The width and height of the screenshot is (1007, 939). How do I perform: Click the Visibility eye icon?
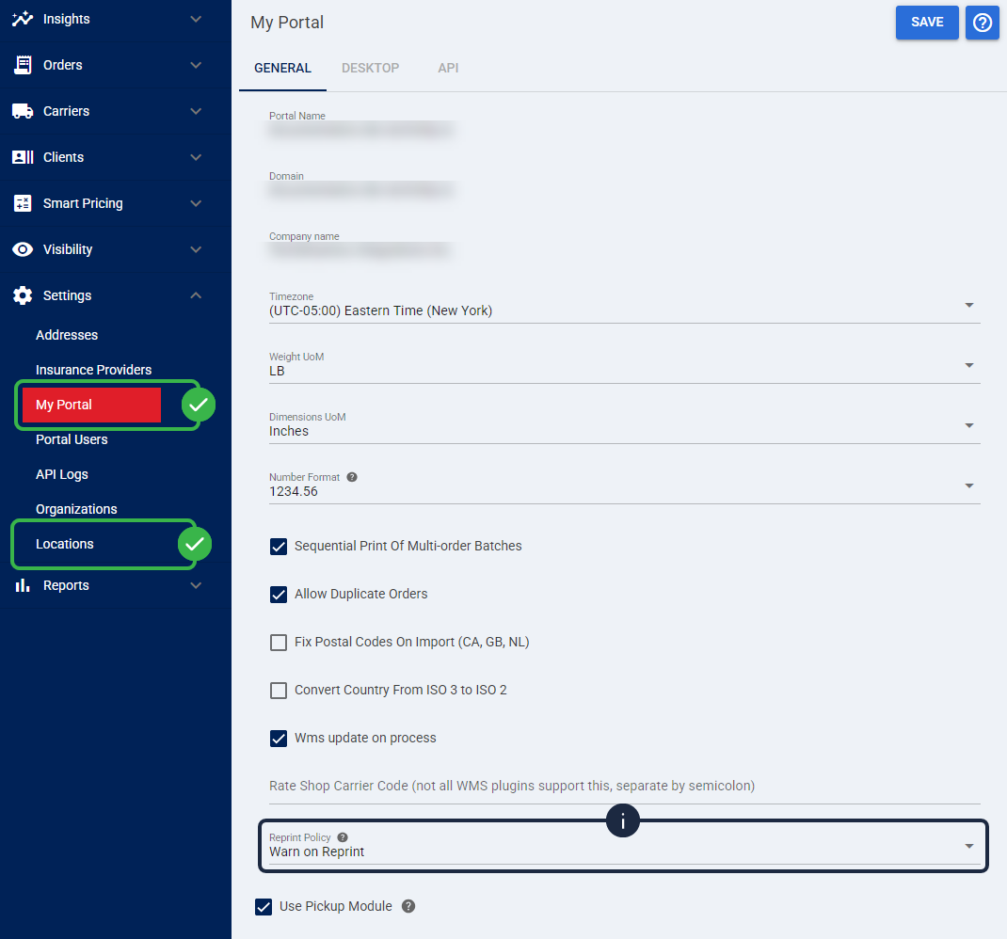pyautogui.click(x=23, y=249)
